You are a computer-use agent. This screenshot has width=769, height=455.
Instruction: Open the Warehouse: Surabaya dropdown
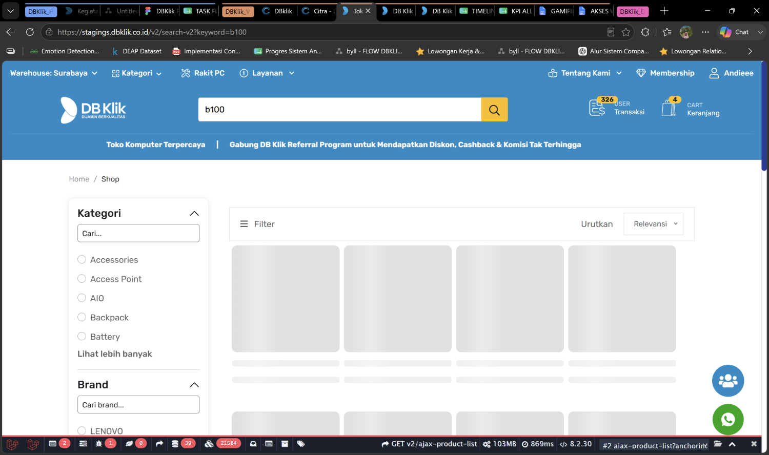[x=54, y=73]
